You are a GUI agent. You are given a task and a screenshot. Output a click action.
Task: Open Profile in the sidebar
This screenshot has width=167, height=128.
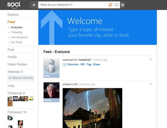[x=12, y=57]
